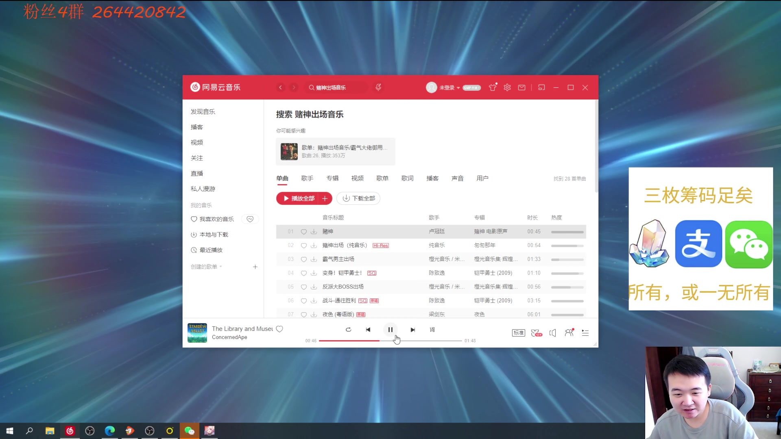Click the search box with 赌神出场音乐
This screenshot has width=781, height=439.
337,87
